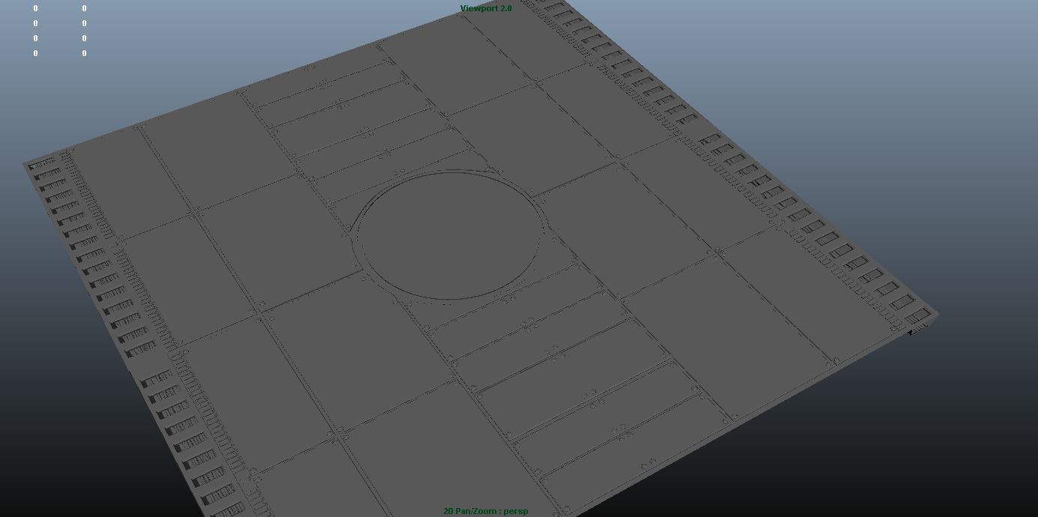Select the circular hatch at the model center

[x=448, y=236]
